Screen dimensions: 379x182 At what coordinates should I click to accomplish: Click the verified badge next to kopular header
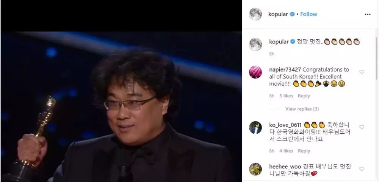pyautogui.click(x=292, y=14)
